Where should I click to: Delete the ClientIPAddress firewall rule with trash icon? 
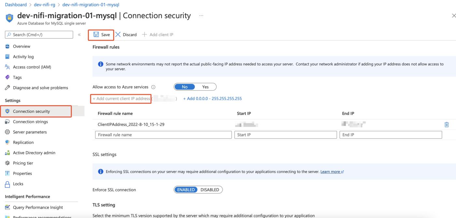447,124
